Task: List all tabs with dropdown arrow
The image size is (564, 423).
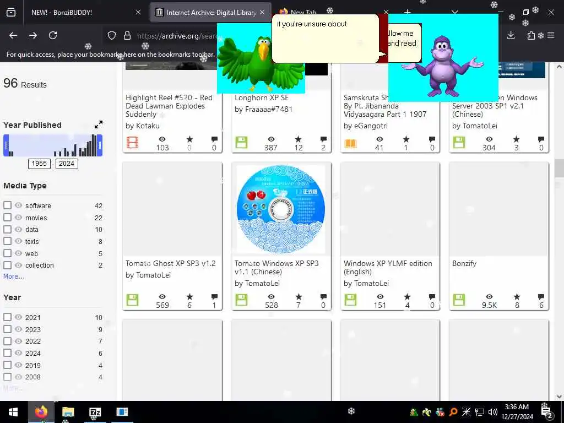Action: 454,12
